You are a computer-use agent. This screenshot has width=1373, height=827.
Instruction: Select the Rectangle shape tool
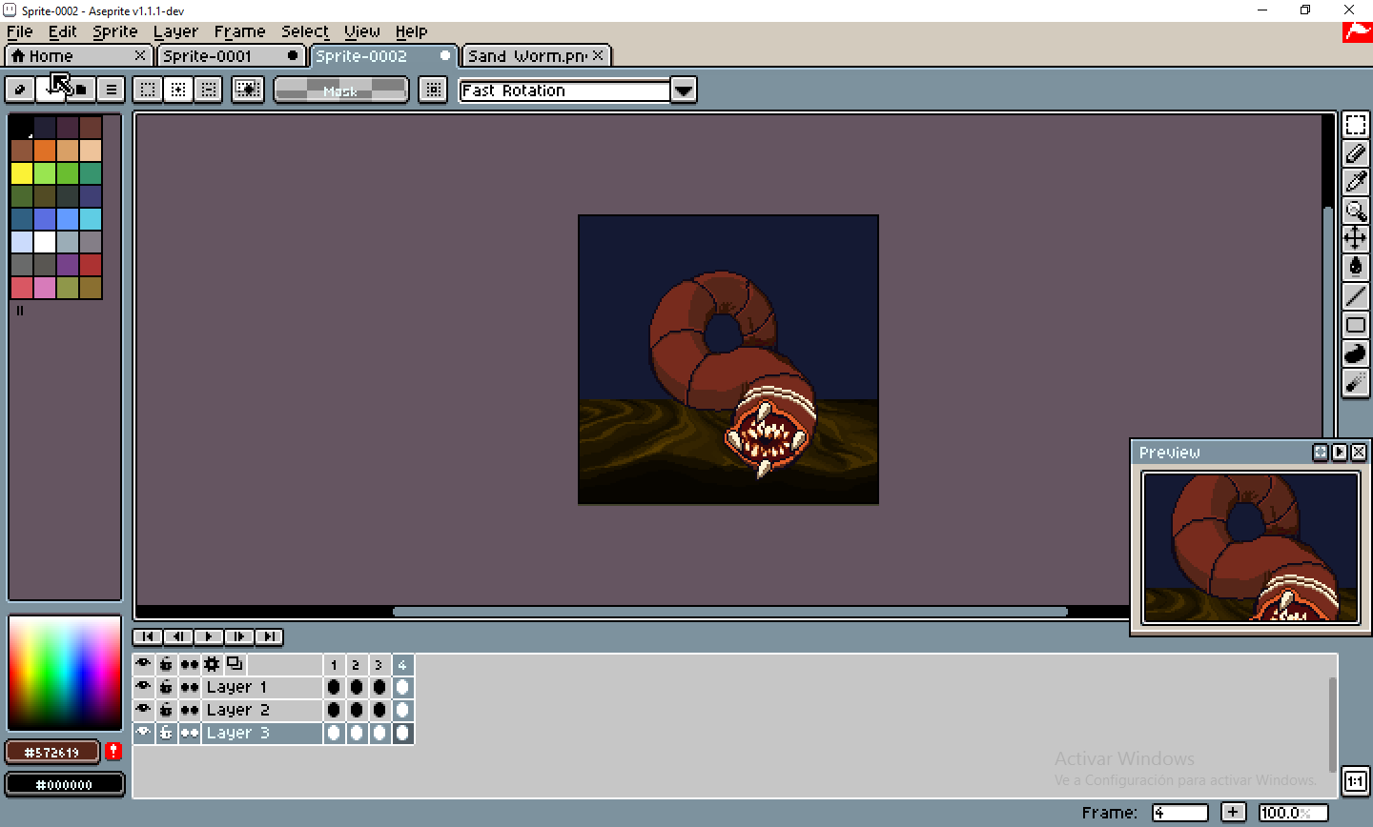[x=1355, y=325]
